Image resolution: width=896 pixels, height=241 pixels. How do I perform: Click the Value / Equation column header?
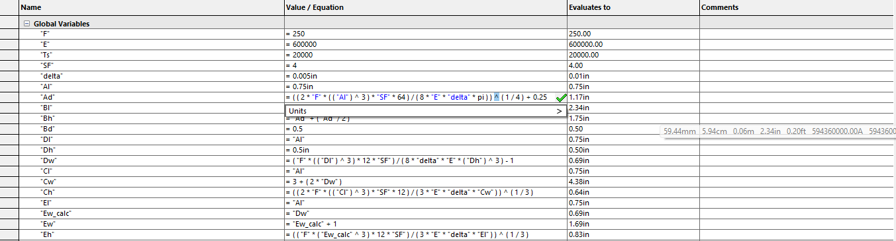(x=426, y=7)
